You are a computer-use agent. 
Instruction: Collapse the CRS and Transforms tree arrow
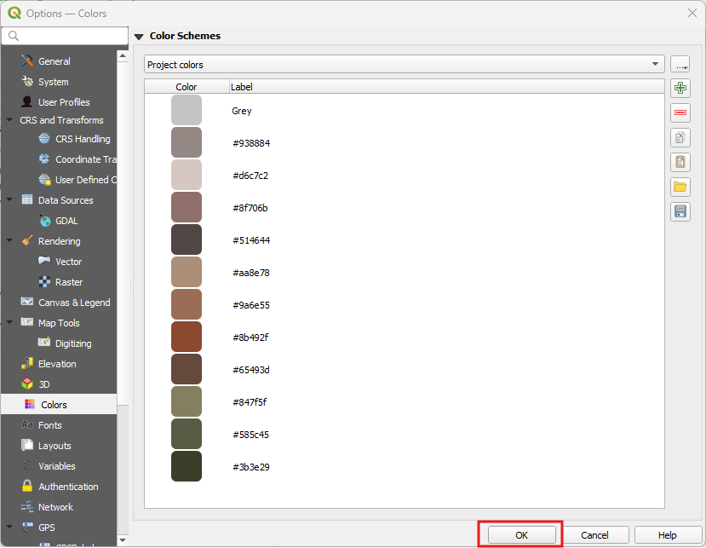9,120
